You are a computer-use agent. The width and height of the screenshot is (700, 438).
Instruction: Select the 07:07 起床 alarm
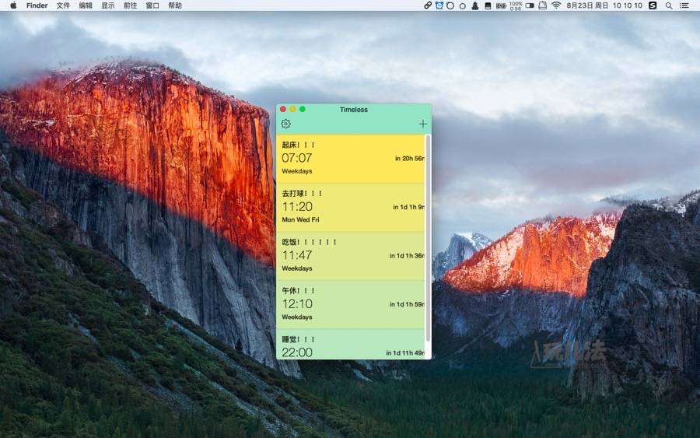click(x=350, y=159)
